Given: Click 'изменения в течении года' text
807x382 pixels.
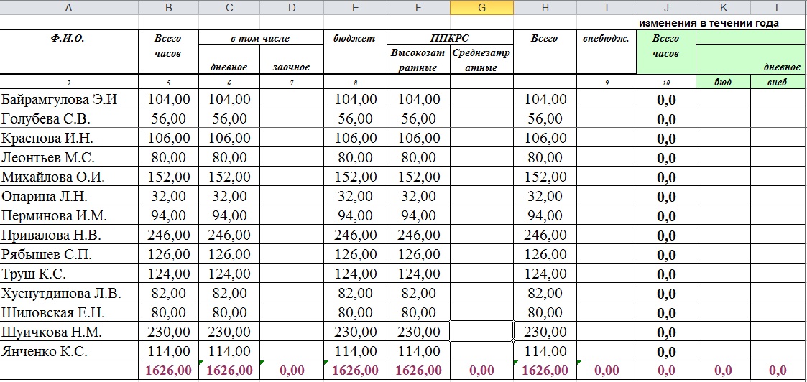Looking at the screenshot, I should coord(708,23).
